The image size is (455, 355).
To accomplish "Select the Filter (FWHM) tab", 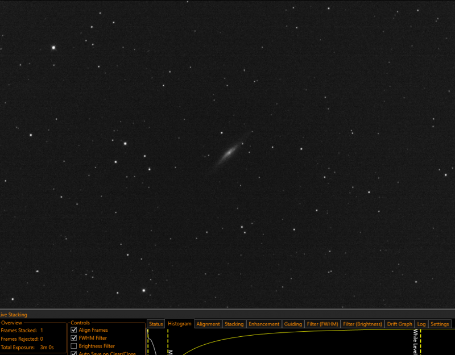I will click(322, 324).
